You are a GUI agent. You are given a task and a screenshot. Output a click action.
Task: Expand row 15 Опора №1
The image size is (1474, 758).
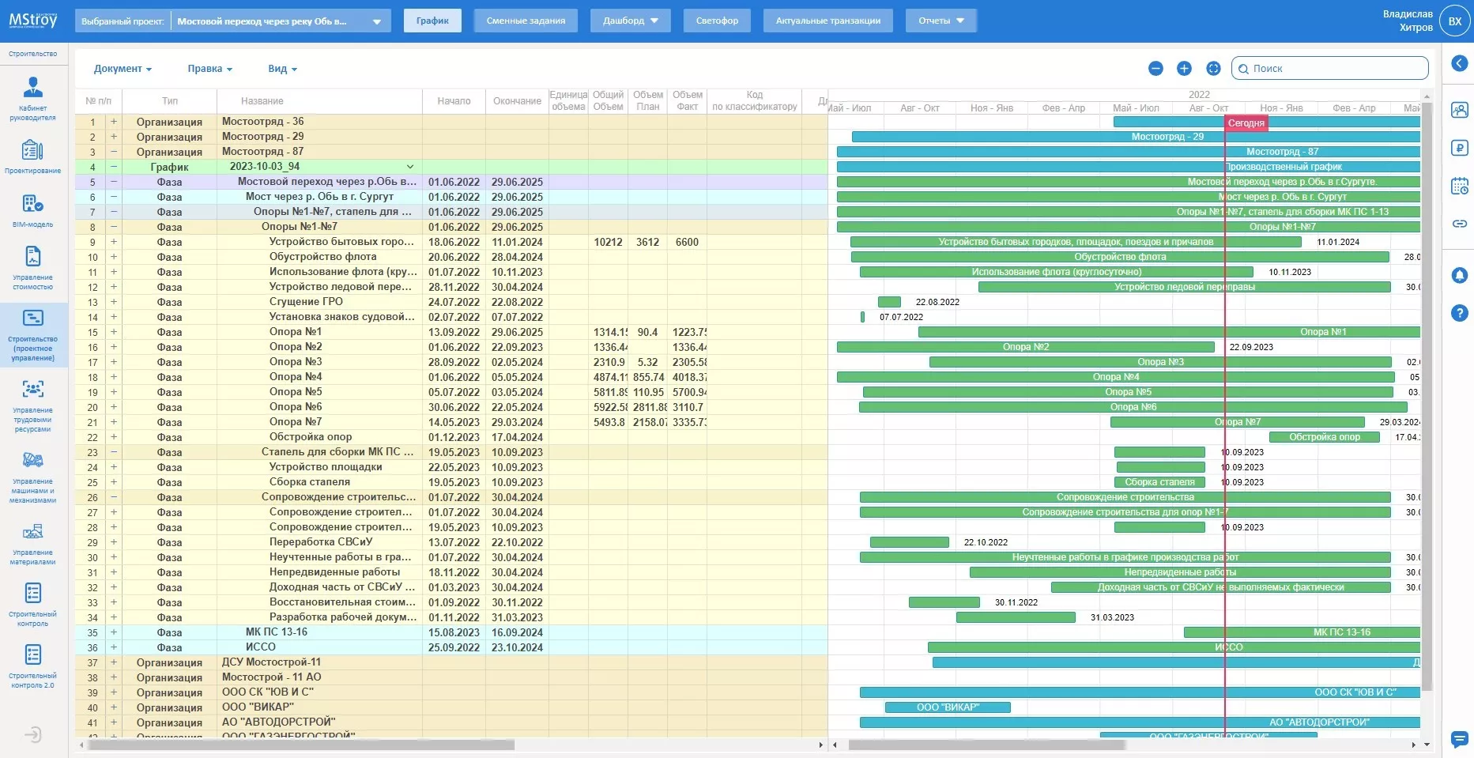click(x=114, y=333)
